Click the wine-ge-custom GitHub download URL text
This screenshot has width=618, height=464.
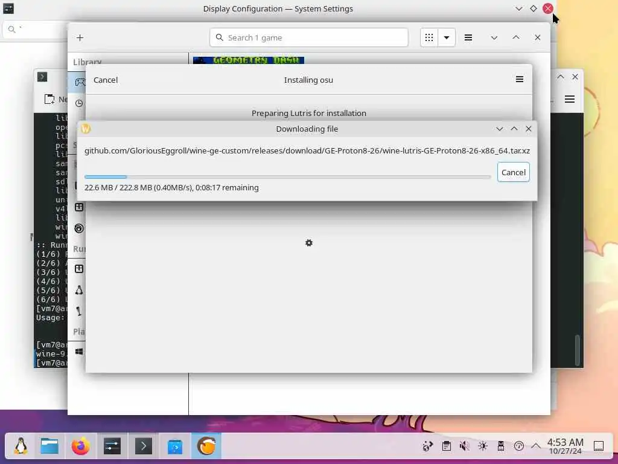pos(307,150)
